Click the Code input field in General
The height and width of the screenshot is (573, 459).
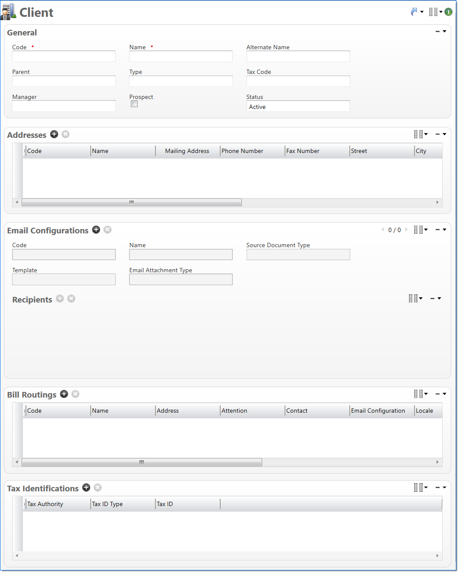64,57
